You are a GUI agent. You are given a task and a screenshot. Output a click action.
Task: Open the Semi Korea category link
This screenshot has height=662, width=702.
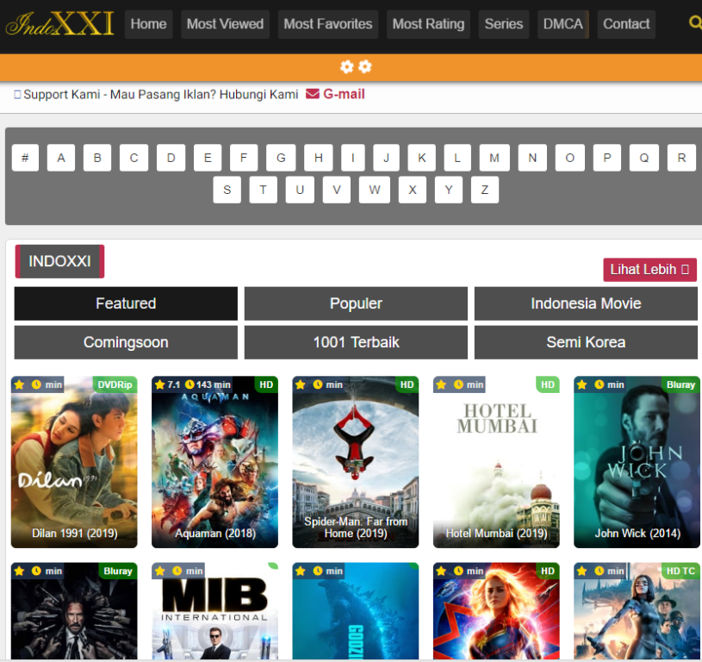[586, 342]
